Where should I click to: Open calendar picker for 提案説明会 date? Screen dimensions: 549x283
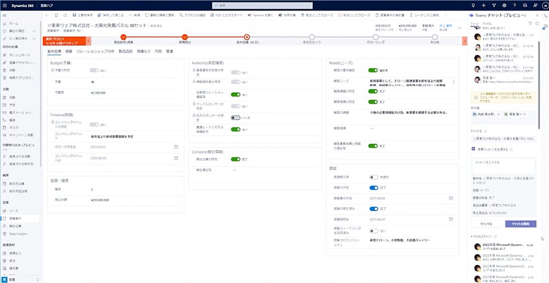click(451, 219)
